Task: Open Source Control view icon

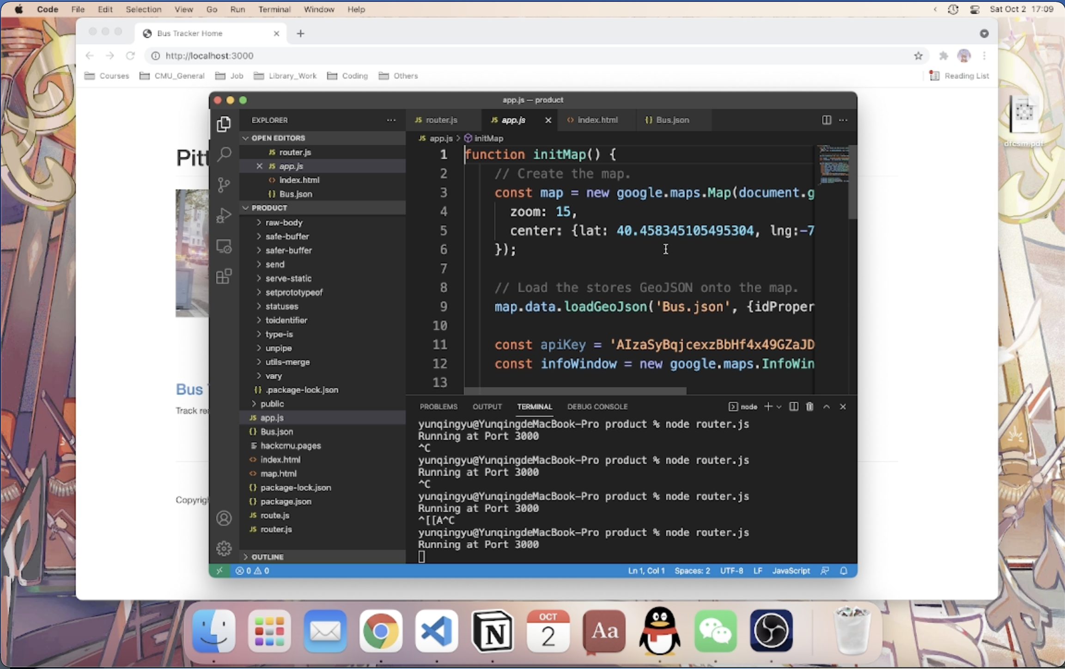Action: pyautogui.click(x=224, y=185)
